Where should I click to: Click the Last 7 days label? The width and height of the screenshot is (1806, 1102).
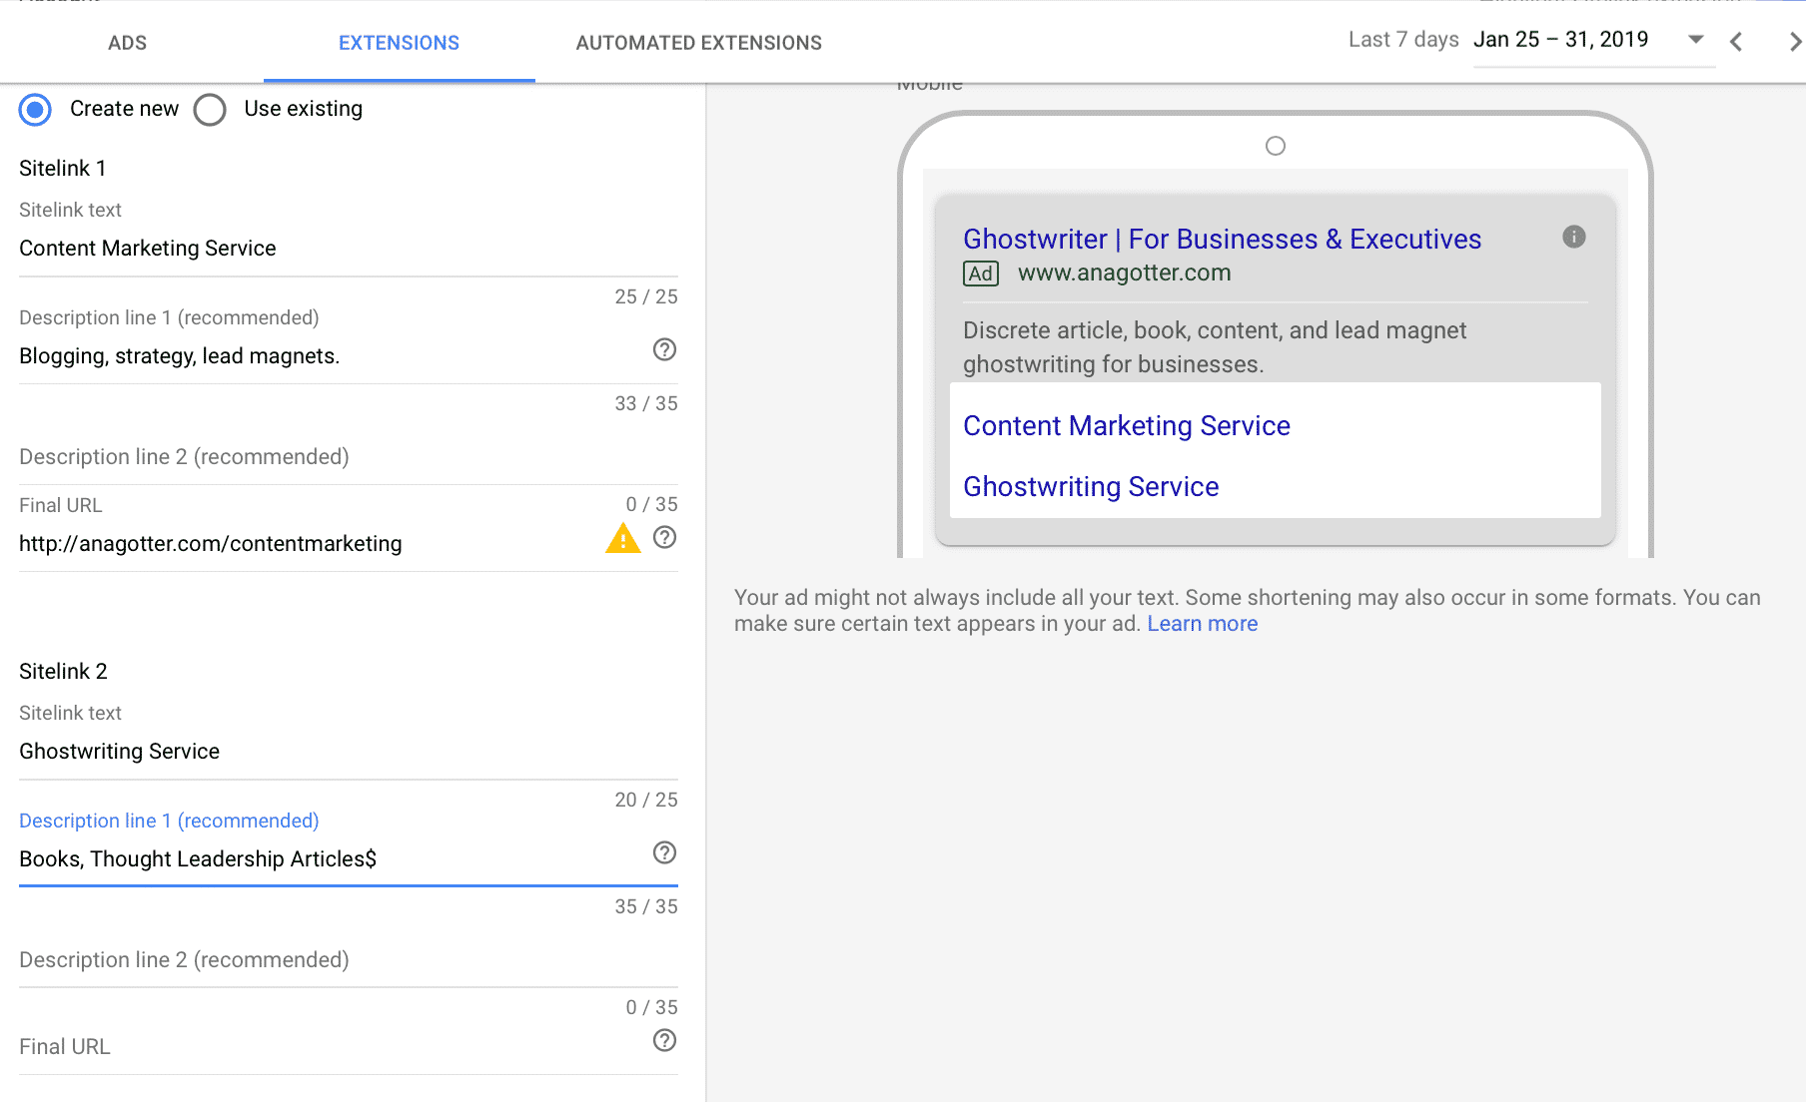pyautogui.click(x=1403, y=40)
